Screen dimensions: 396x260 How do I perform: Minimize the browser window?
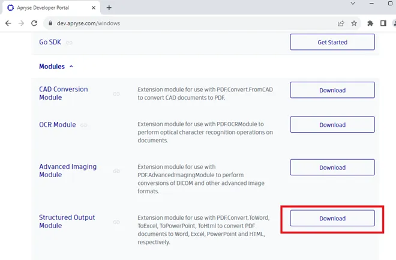(371, 4)
